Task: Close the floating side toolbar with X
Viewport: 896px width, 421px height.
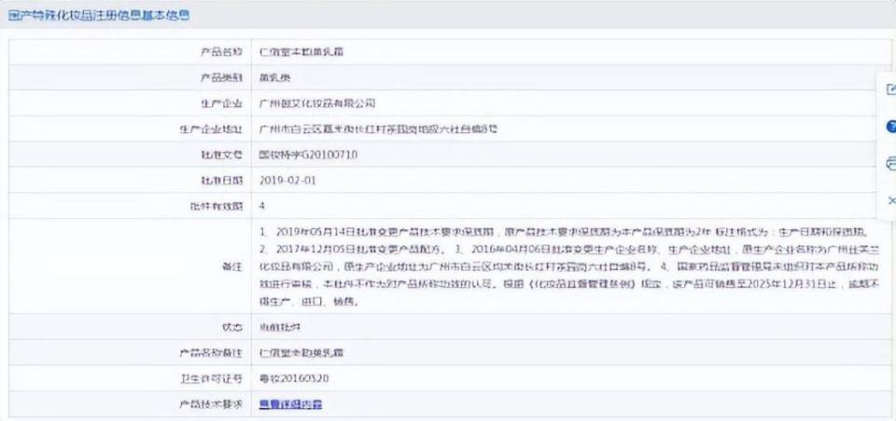Action: [889, 200]
